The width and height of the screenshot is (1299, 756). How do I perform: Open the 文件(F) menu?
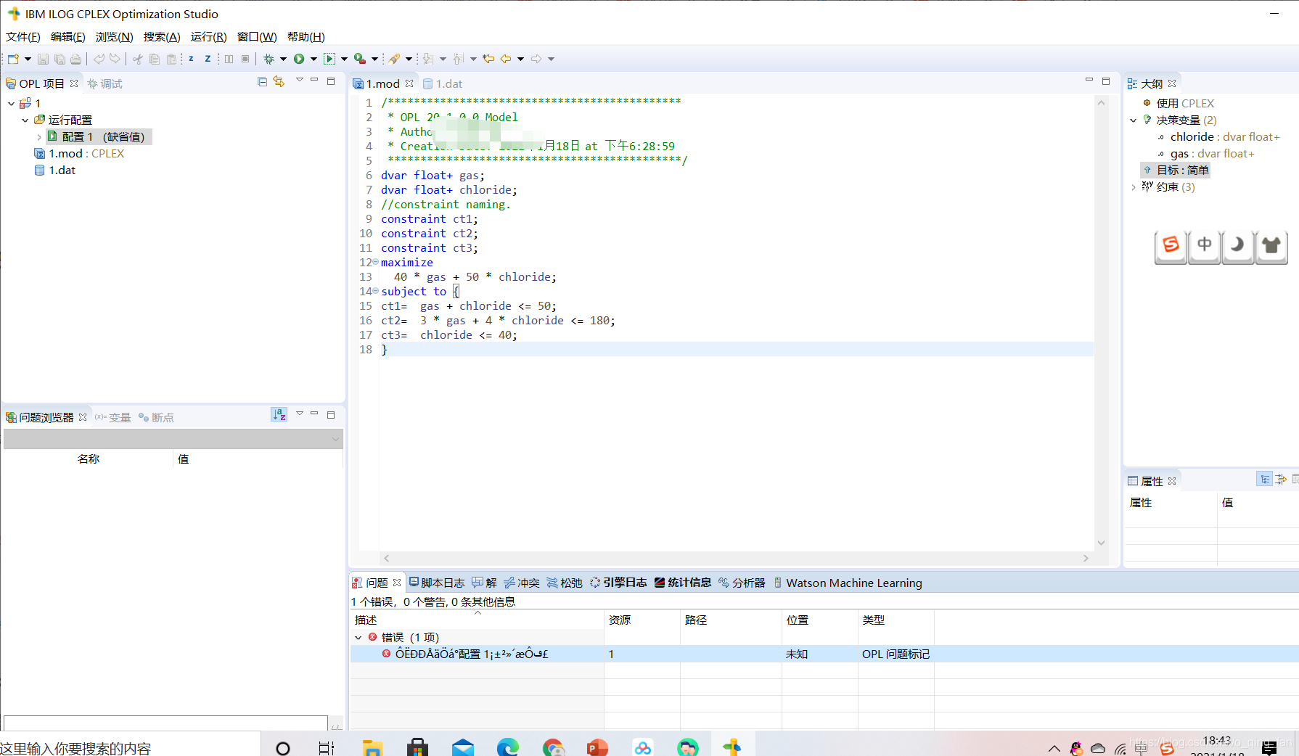click(x=22, y=37)
